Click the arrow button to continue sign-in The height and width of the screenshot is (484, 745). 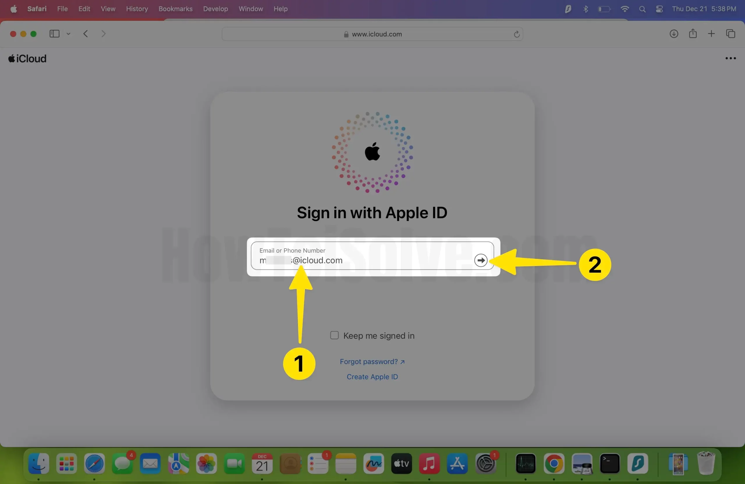480,260
